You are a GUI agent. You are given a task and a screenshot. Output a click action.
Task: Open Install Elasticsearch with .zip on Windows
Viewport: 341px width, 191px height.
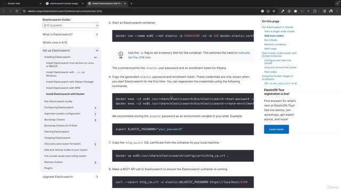point(65,74)
